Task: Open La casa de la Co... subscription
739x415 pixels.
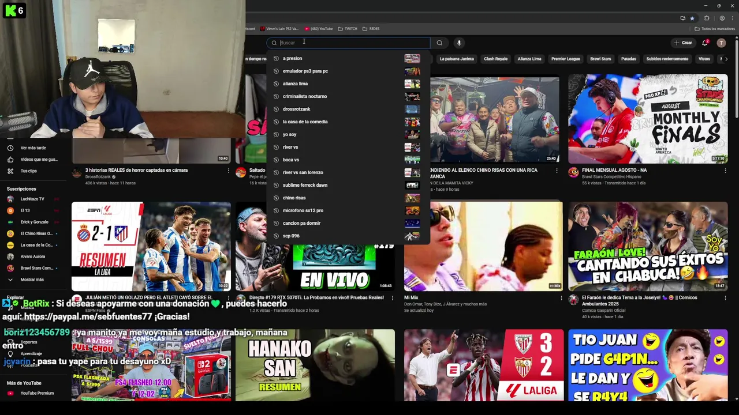Action: pyautogui.click(x=33, y=245)
